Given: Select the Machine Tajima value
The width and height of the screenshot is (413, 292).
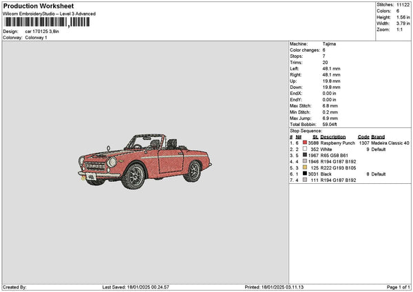Looking at the screenshot, I should 329,43.
